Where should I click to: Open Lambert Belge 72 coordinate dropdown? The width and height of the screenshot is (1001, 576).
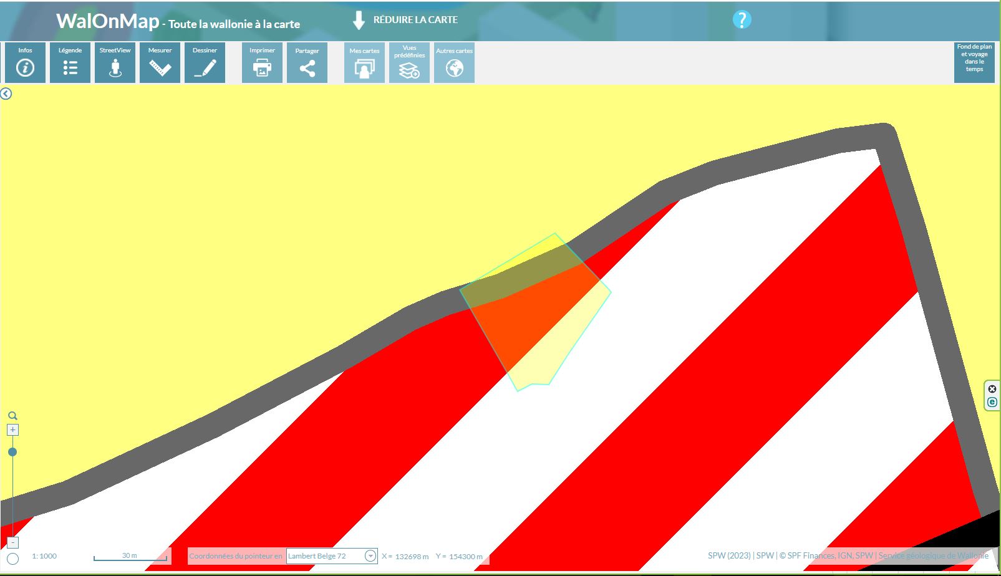[x=370, y=556]
